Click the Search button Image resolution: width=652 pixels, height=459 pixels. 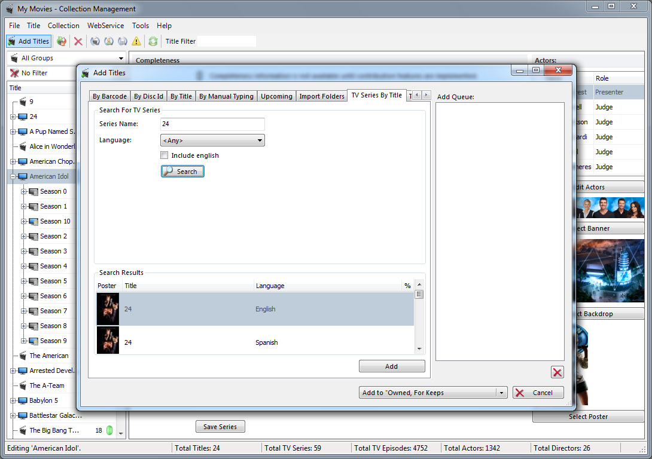182,171
